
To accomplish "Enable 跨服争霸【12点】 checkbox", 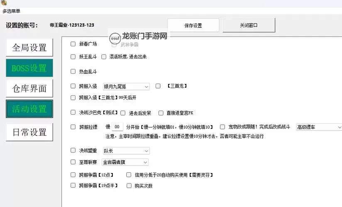I will pos(73,175).
